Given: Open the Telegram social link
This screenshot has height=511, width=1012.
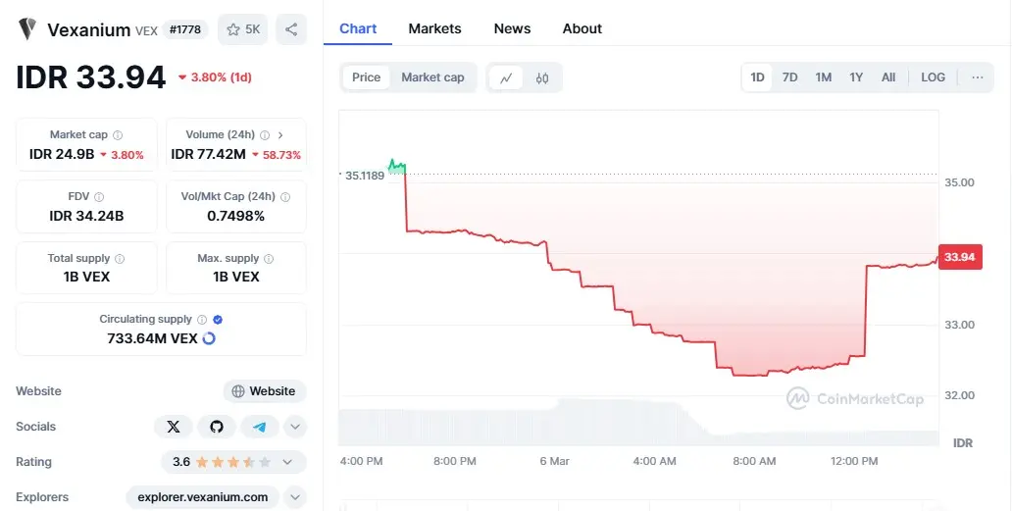Looking at the screenshot, I should [x=260, y=427].
